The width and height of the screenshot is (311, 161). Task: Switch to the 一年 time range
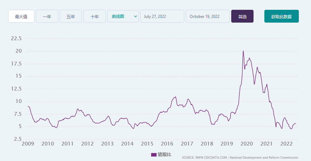[x=47, y=16]
